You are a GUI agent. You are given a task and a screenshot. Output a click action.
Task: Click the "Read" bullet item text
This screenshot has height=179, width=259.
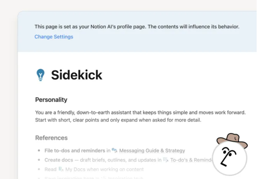(x=50, y=169)
